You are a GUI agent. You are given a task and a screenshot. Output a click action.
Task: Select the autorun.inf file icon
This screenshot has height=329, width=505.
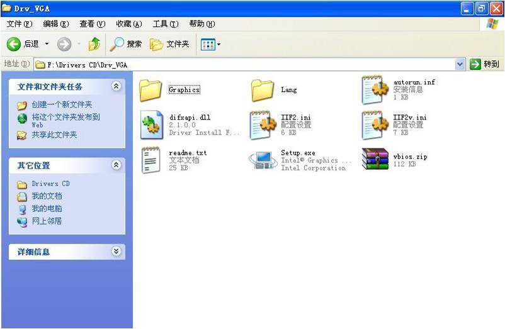pos(375,89)
